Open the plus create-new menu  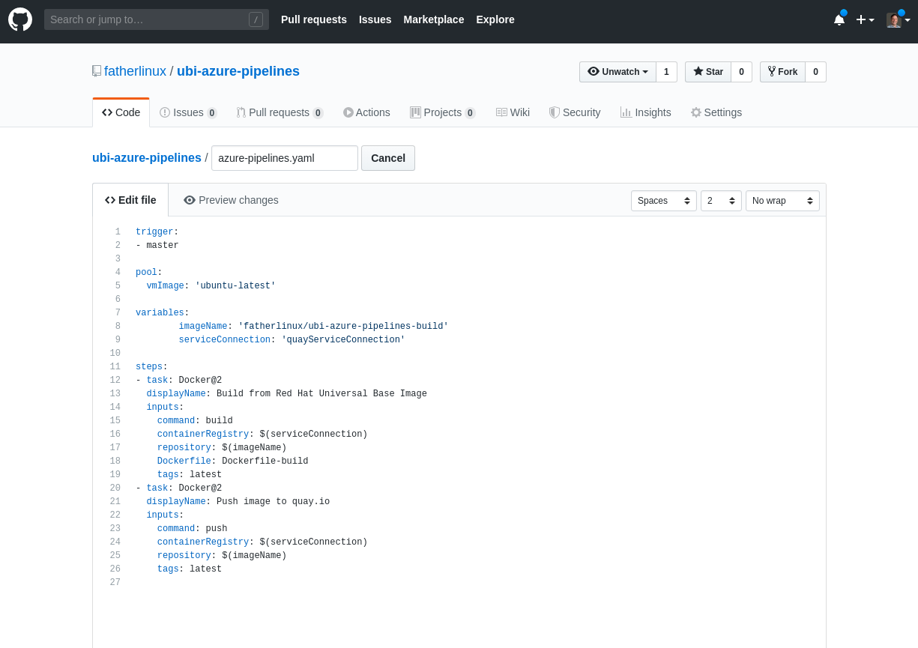(865, 19)
